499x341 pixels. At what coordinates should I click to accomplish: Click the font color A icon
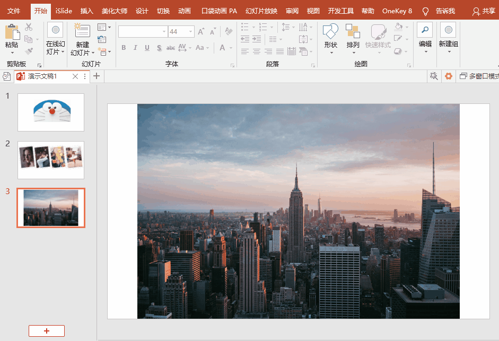click(222, 48)
